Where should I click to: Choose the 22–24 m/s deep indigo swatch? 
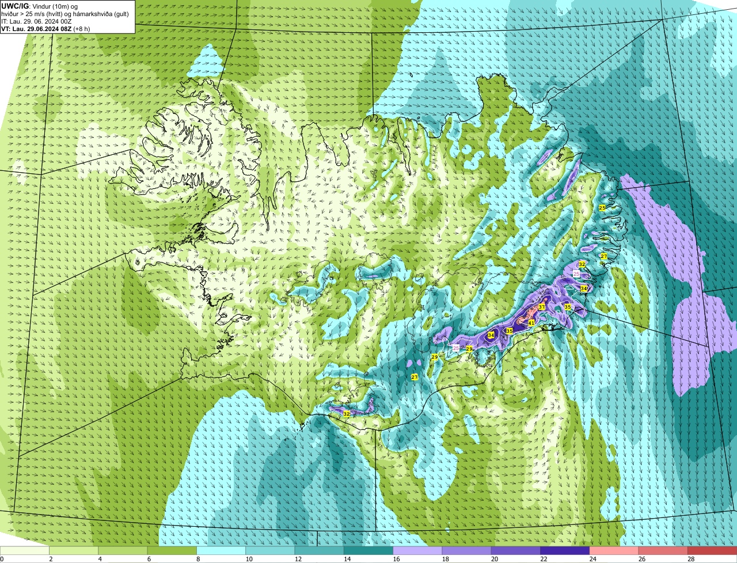(x=565, y=550)
